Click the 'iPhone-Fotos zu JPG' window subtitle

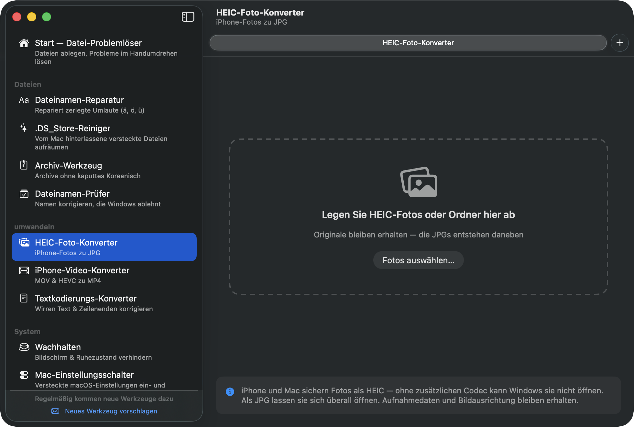pos(252,22)
